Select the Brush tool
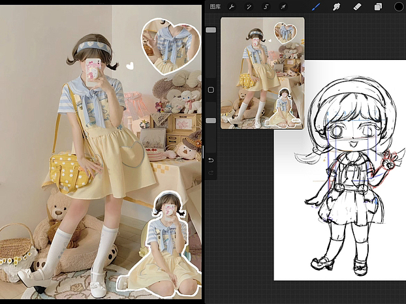 [316, 7]
